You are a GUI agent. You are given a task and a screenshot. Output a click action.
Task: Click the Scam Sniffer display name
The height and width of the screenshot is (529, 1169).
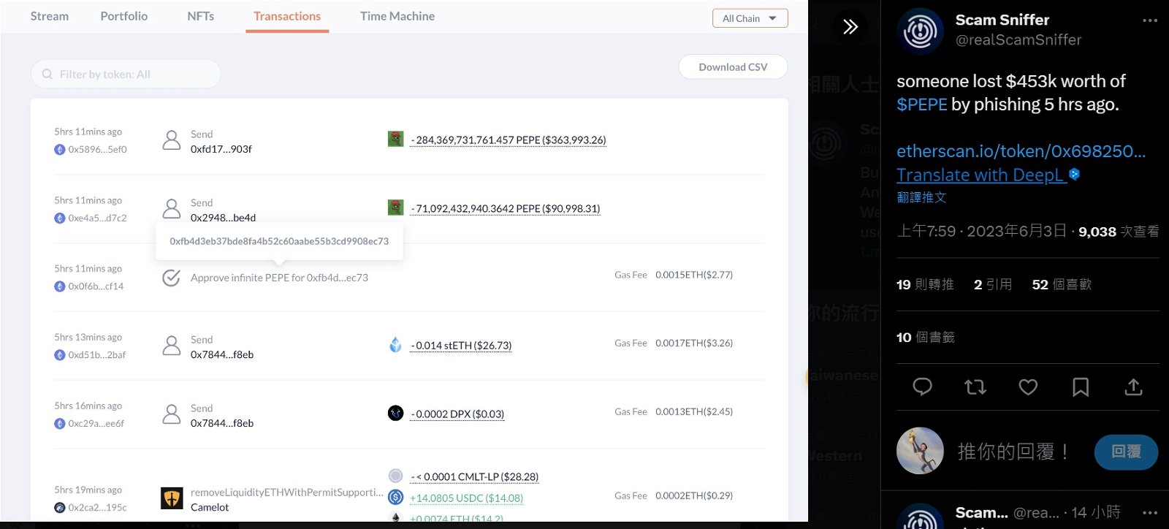tap(1002, 20)
